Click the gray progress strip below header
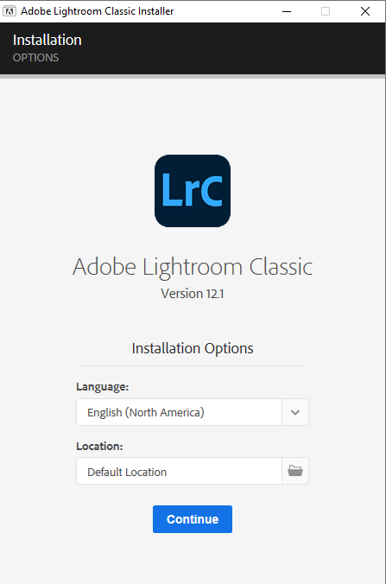 (x=193, y=76)
